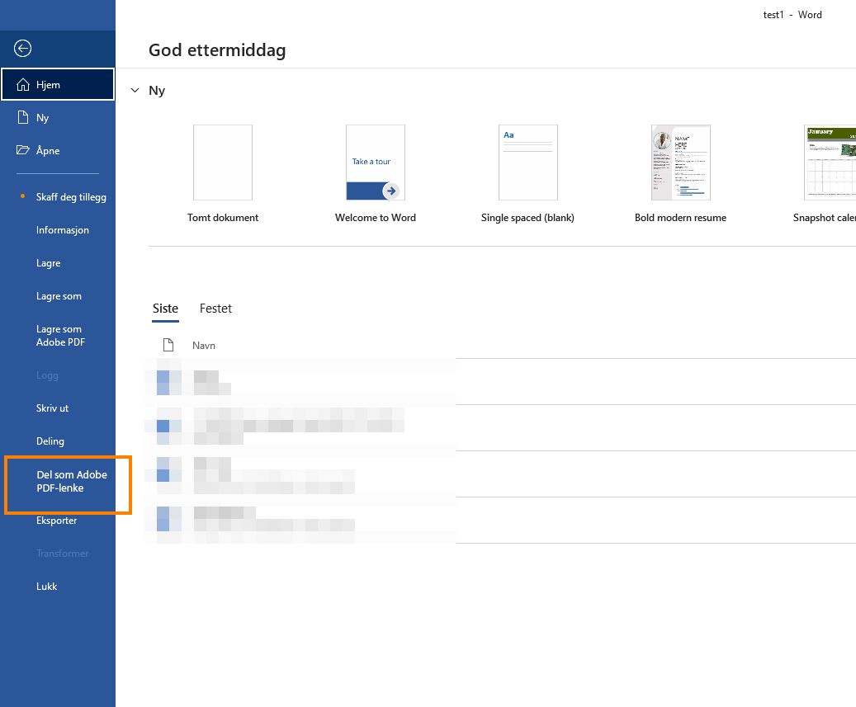Open the Welcome to Word template
856x707 pixels.
click(x=375, y=163)
